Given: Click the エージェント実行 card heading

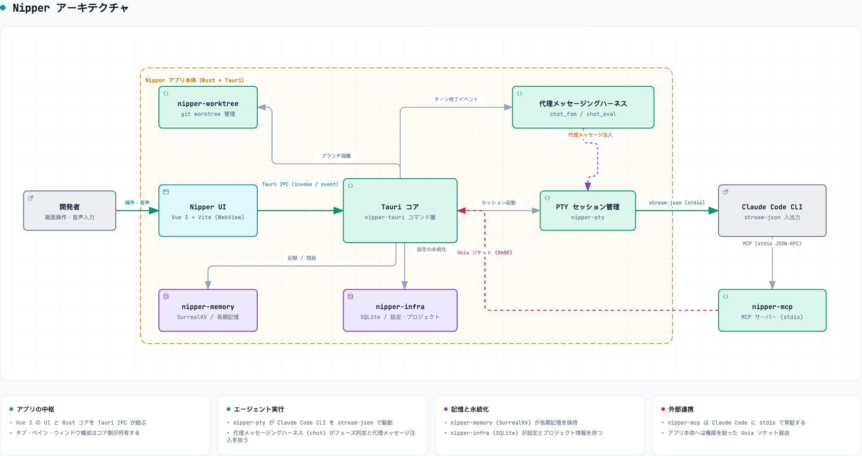Looking at the screenshot, I should coord(259,409).
